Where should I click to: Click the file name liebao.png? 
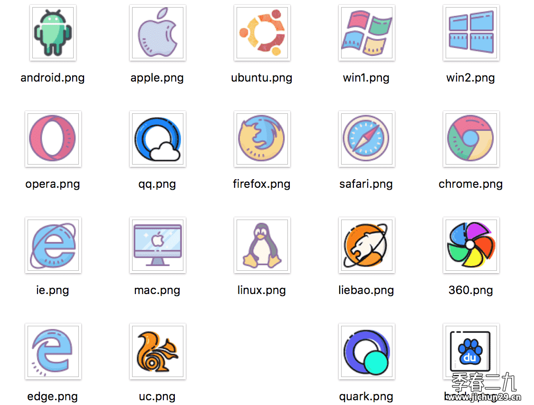coord(366,290)
